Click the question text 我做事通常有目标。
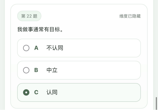Image resolution: width=158 pixels, height=110 pixels. (x=40, y=30)
